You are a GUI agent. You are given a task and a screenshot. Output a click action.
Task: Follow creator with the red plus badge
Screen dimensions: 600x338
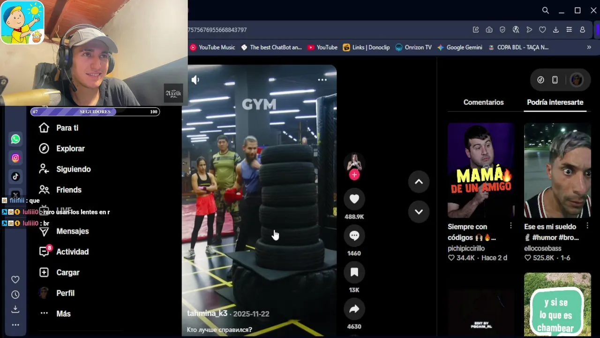(354, 175)
